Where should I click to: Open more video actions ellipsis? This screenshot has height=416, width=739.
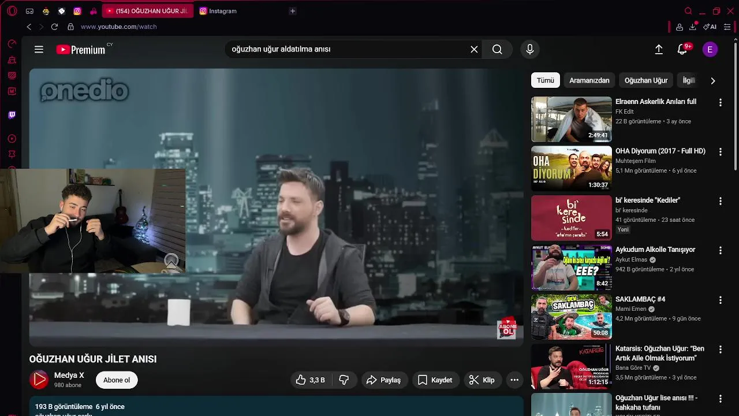(514, 380)
